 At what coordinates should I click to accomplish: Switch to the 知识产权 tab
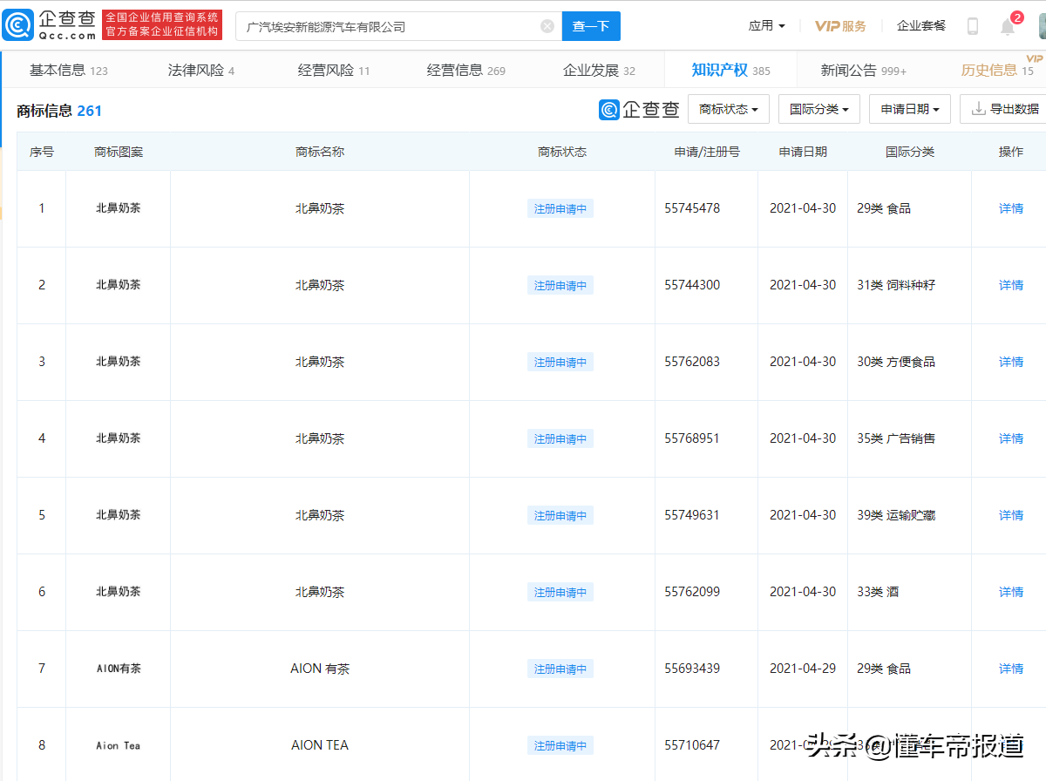coord(731,71)
